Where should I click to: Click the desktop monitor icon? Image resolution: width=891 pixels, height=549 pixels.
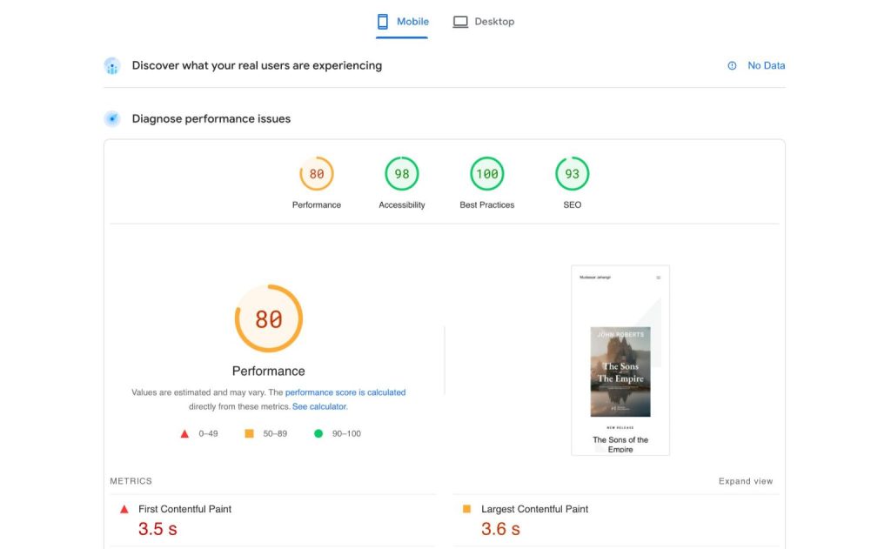460,22
